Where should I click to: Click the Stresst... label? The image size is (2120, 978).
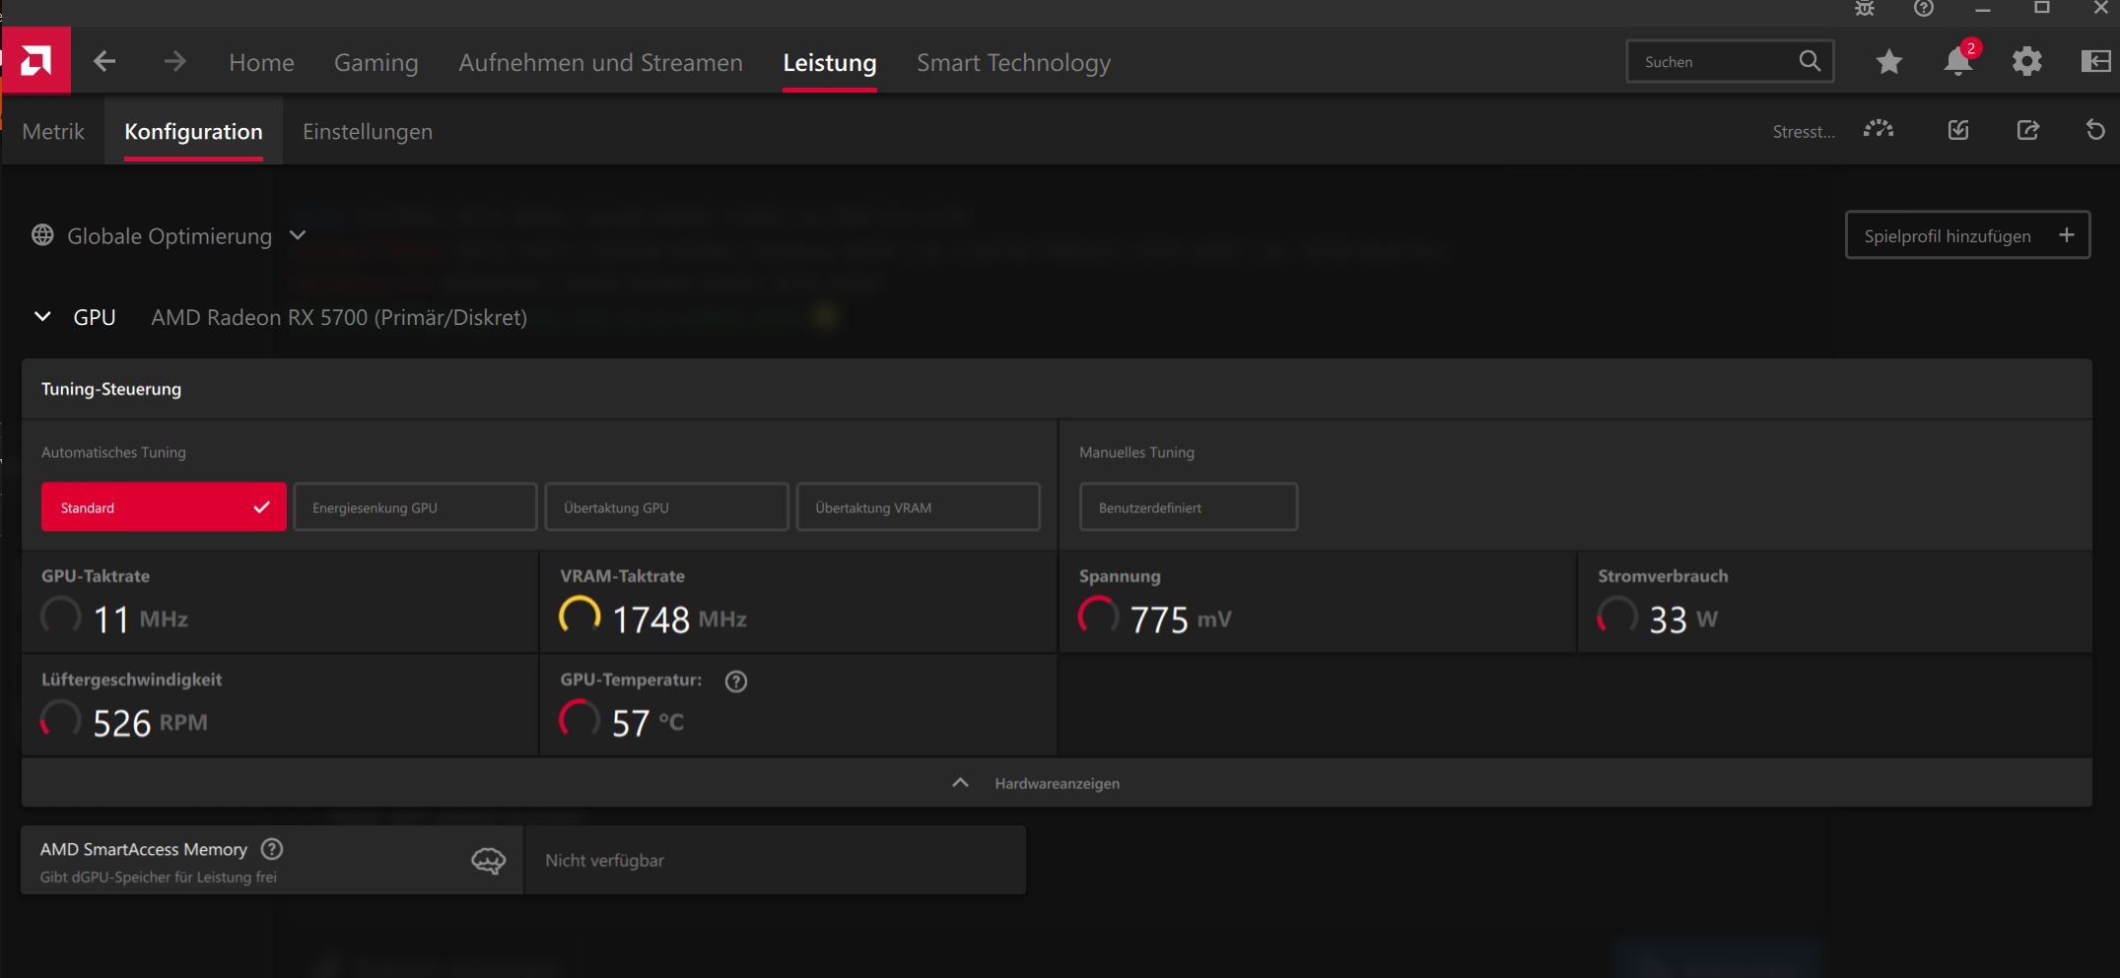[1804, 131]
